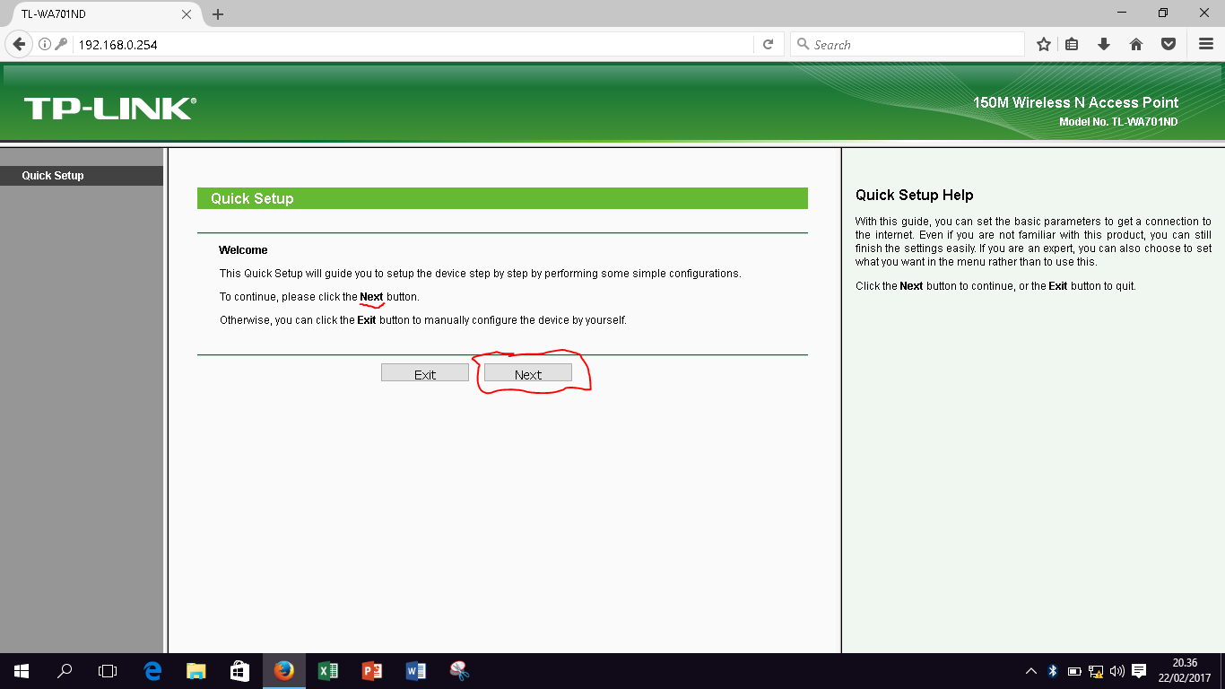The height and width of the screenshot is (689, 1225).
Task: Click the Exit button
Action: [424, 372]
